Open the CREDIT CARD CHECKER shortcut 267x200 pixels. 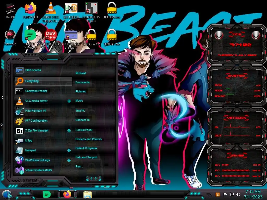(71, 40)
